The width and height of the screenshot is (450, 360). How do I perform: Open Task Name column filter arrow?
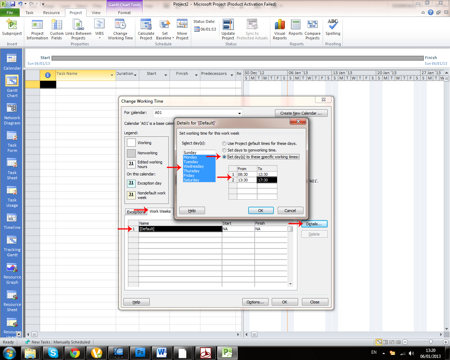(x=112, y=75)
